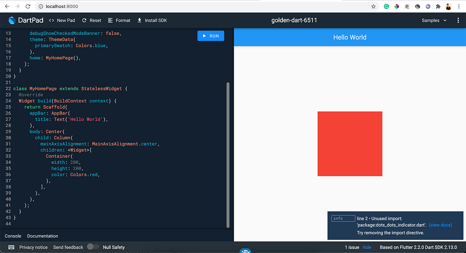Switch to the Documentation tab

(x=42, y=236)
